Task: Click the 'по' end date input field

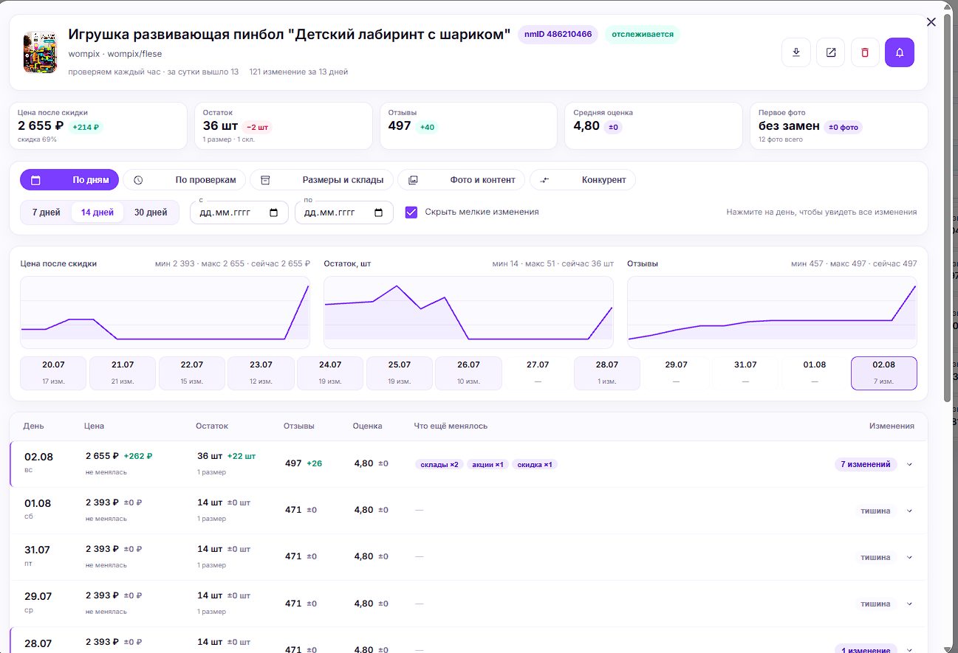Action: [343, 213]
